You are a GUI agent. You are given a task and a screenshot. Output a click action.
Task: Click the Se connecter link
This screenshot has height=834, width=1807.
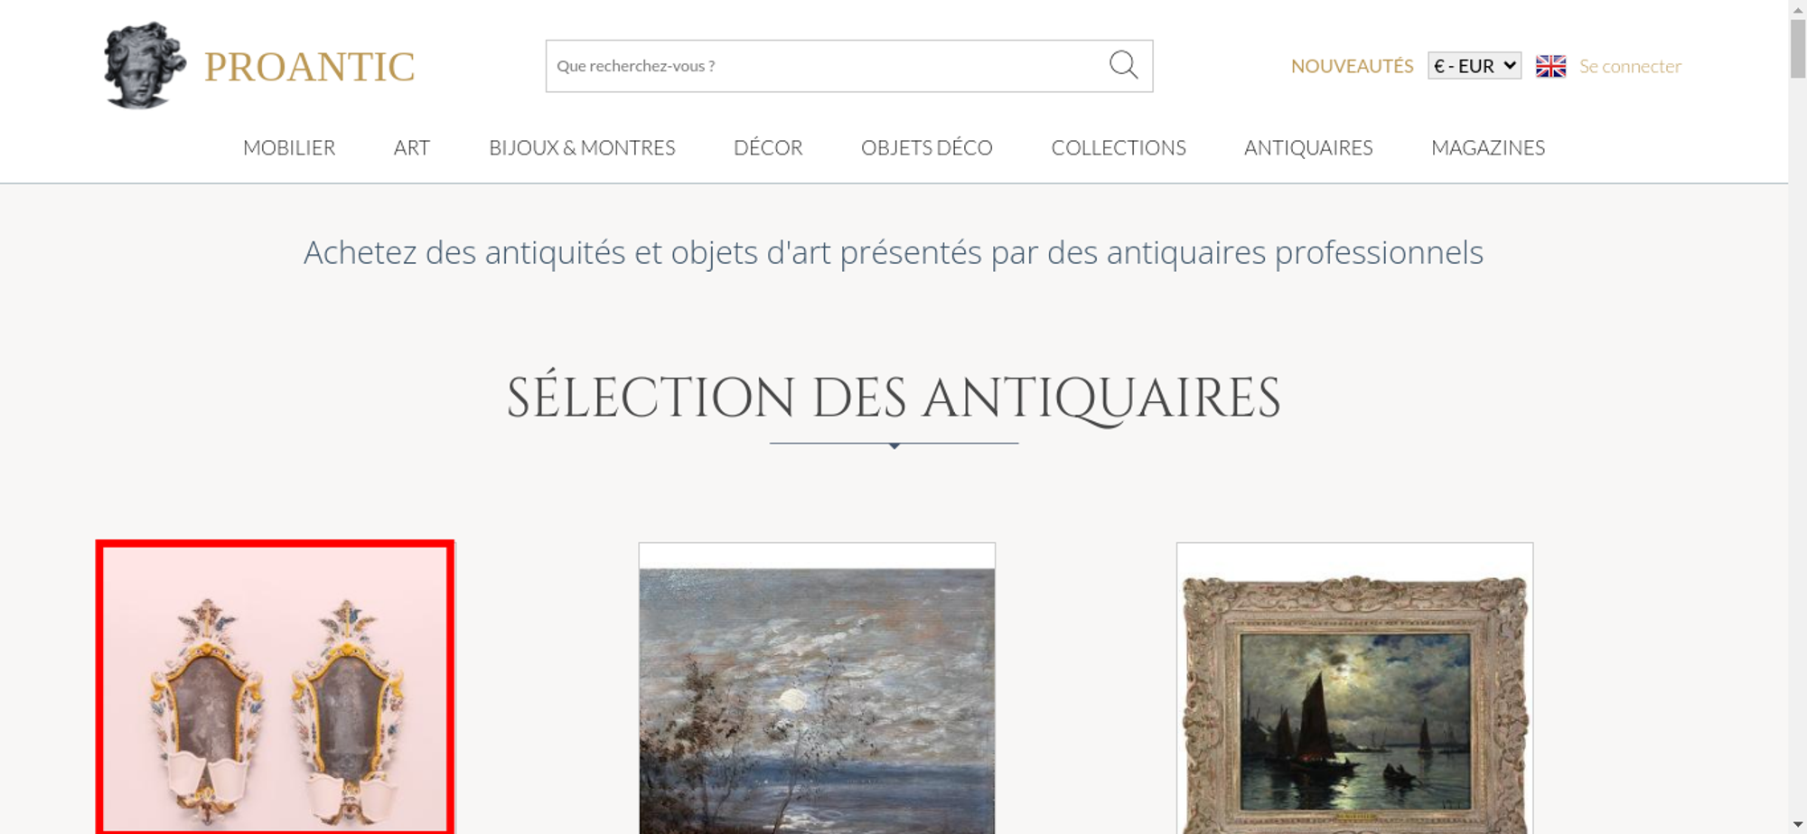pyautogui.click(x=1630, y=66)
